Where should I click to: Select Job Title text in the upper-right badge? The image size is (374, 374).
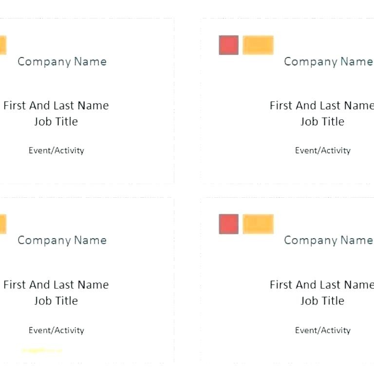pos(322,121)
